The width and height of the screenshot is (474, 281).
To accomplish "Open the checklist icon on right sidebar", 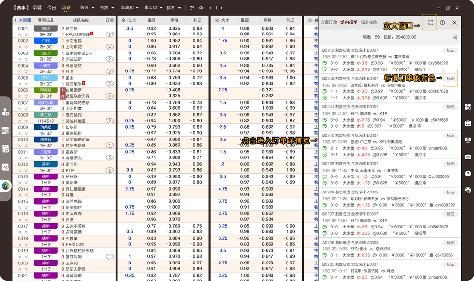I will point(468,123).
